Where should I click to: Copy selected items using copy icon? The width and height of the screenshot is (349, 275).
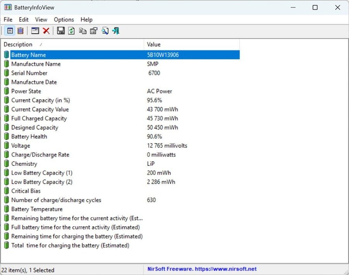83,31
